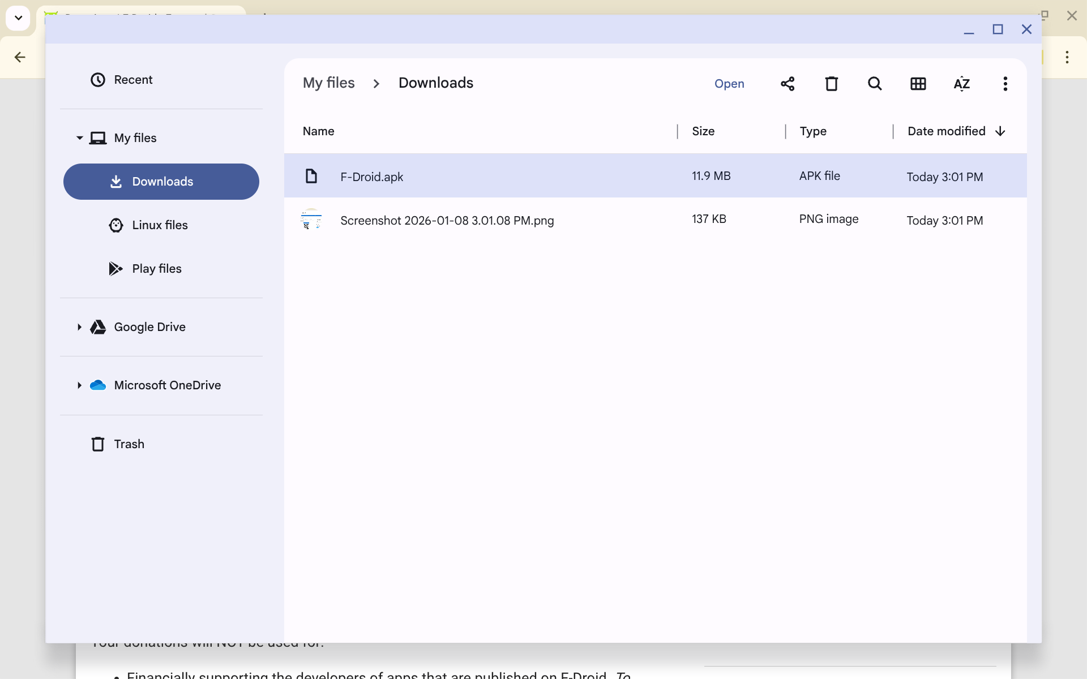The height and width of the screenshot is (679, 1087).
Task: Sort files by Size column
Action: point(703,131)
